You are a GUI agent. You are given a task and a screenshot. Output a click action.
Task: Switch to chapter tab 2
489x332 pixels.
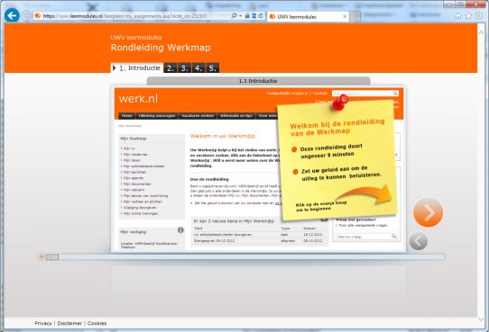tap(171, 68)
